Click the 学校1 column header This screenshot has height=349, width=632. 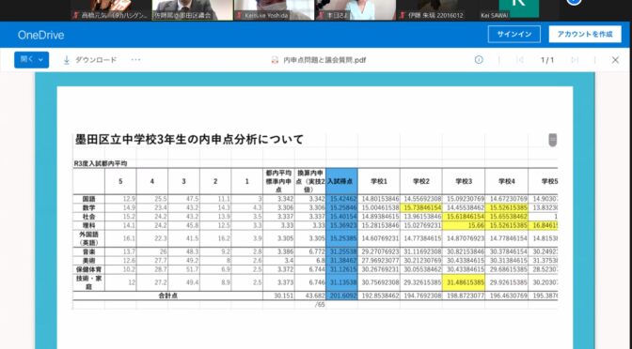378,181
